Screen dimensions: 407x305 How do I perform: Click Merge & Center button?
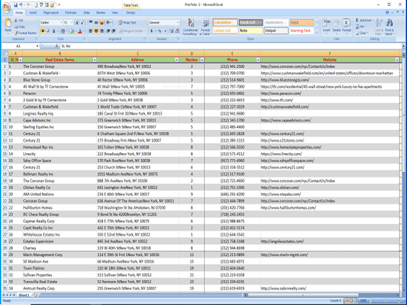(131, 31)
